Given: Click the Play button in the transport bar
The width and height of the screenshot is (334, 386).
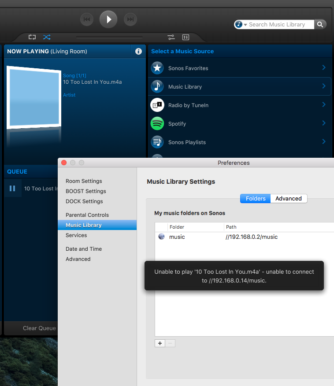Looking at the screenshot, I should [x=108, y=19].
